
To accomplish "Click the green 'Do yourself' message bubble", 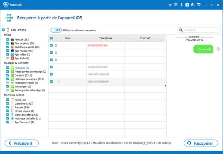I will click(x=204, y=49).
